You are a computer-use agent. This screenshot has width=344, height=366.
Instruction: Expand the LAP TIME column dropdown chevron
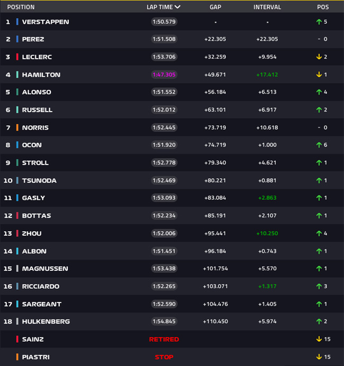coord(177,7)
